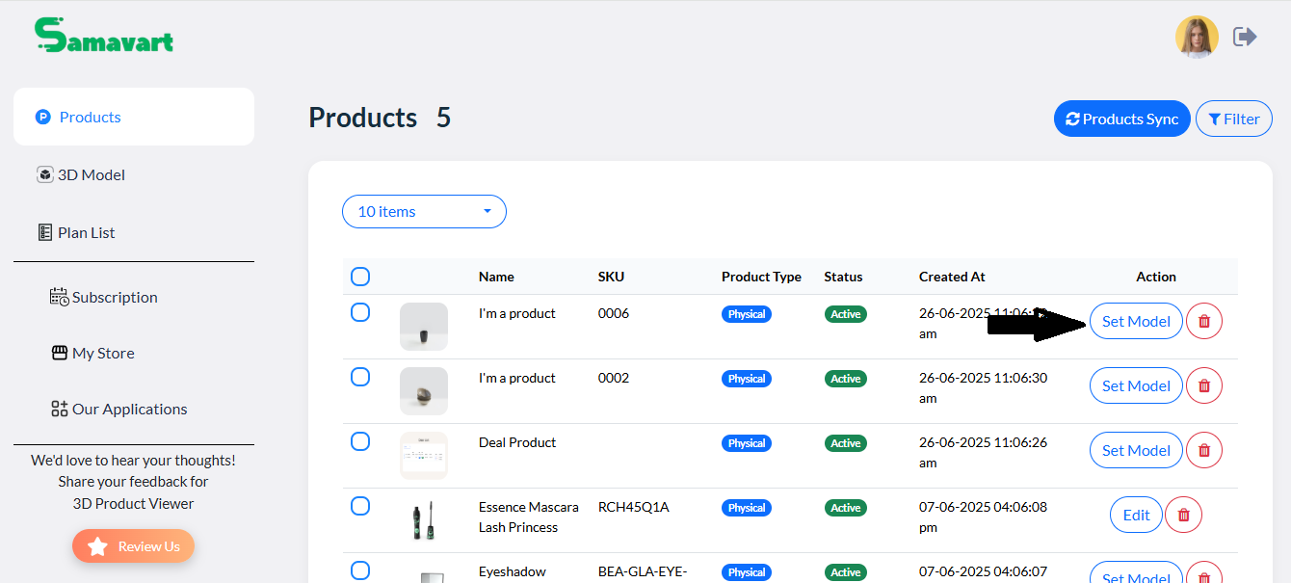Click Set Model for Deal Product
Viewport: 1291px width, 583px height.
[x=1136, y=450]
